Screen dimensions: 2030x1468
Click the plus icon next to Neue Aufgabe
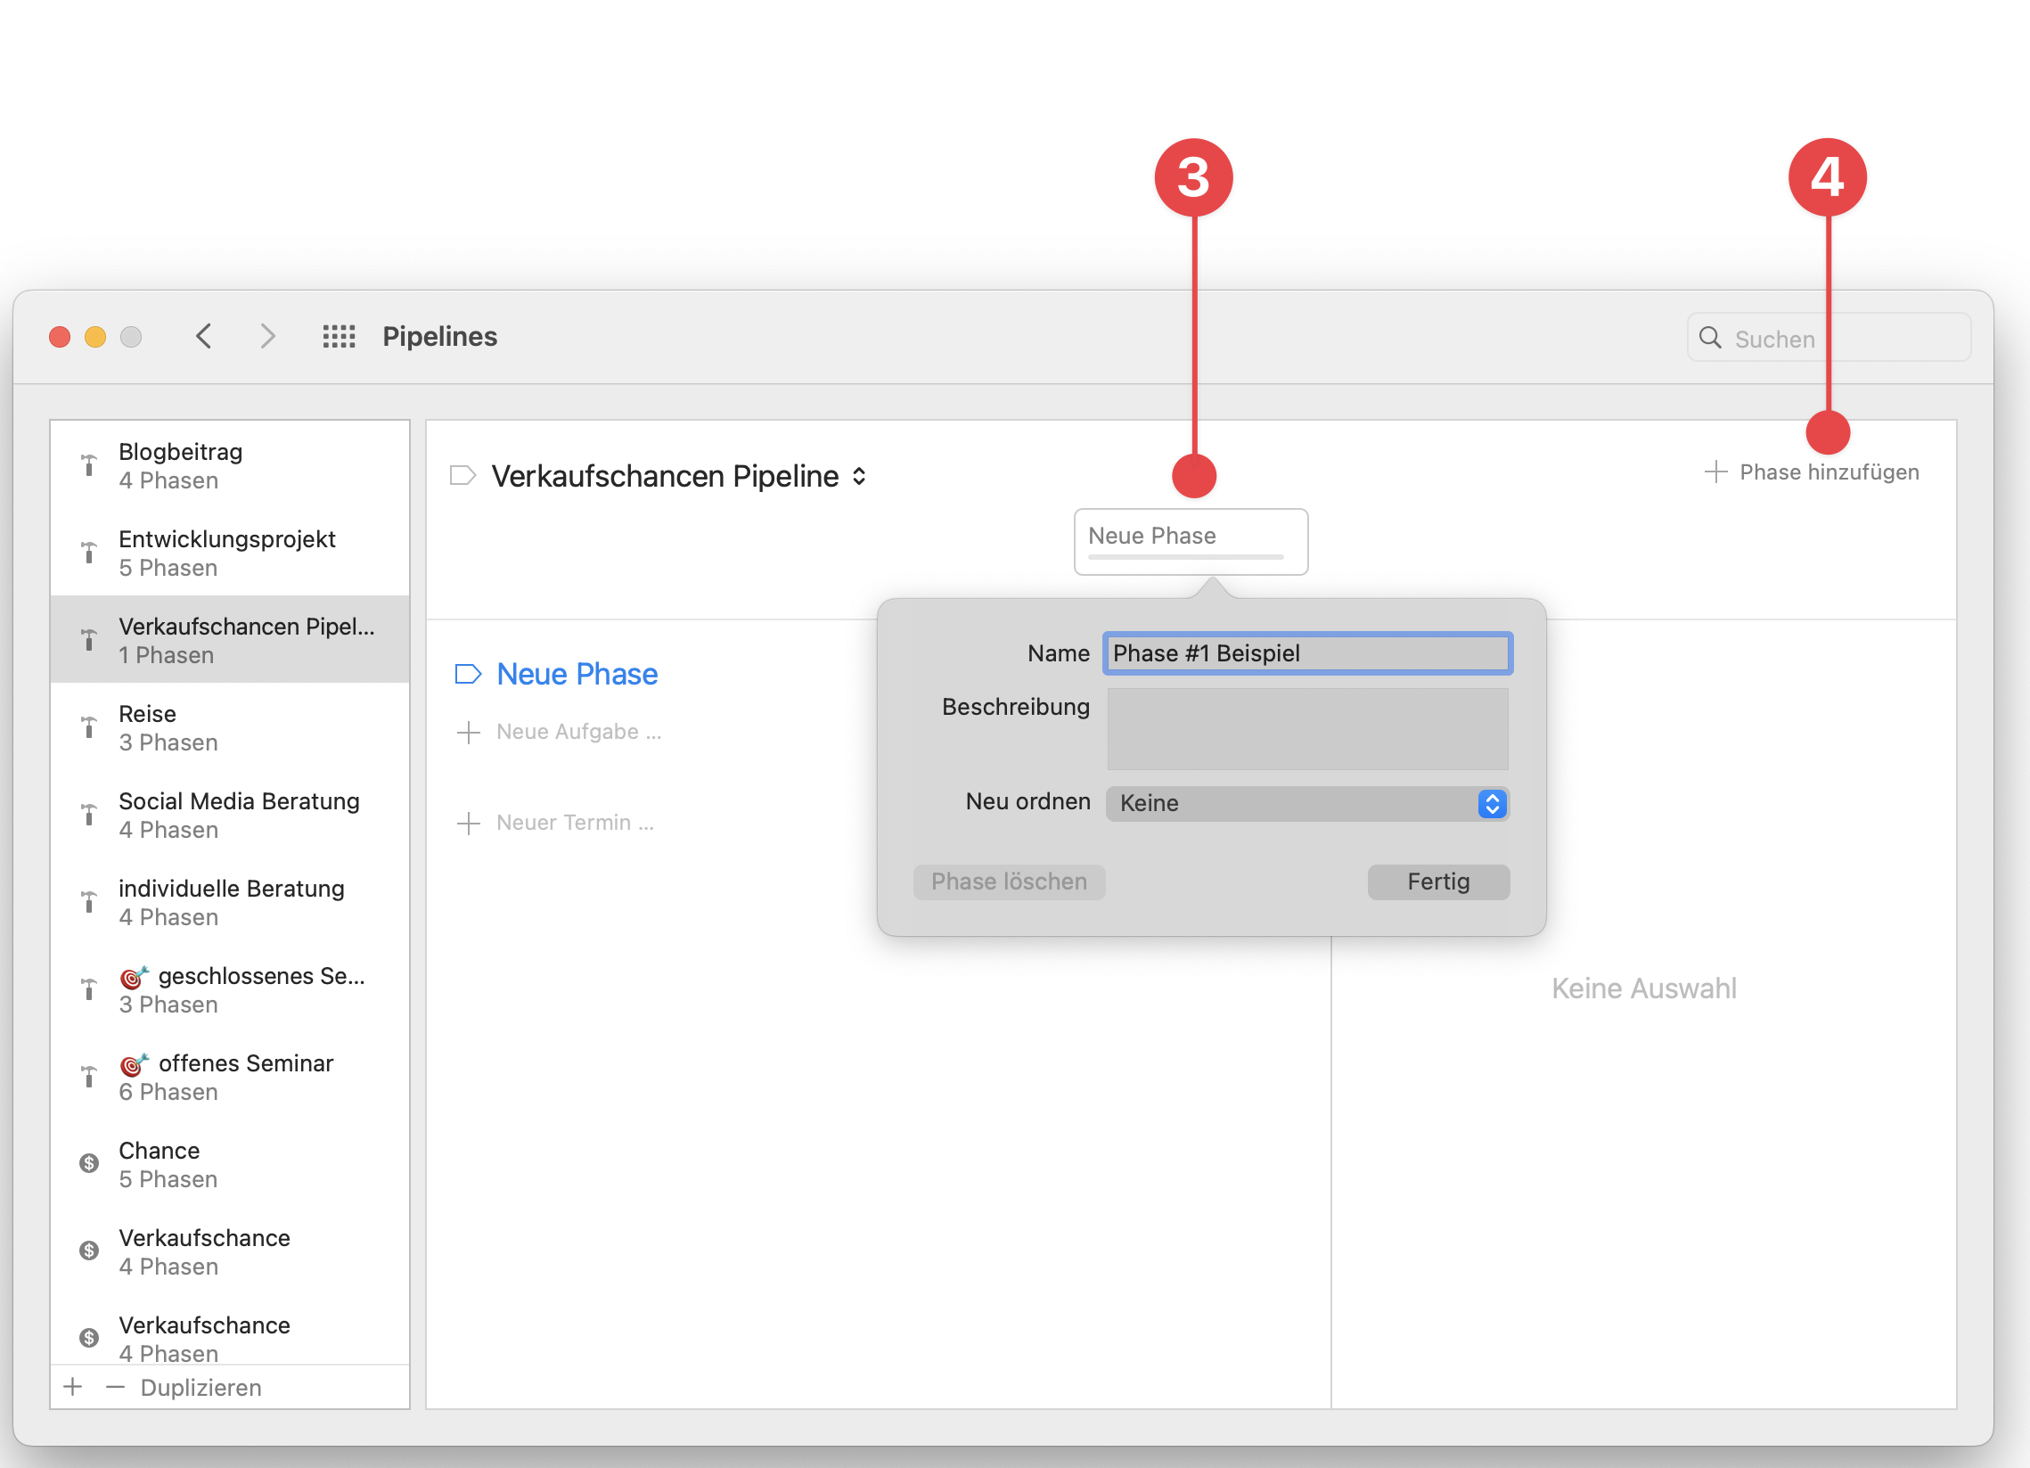pos(468,732)
